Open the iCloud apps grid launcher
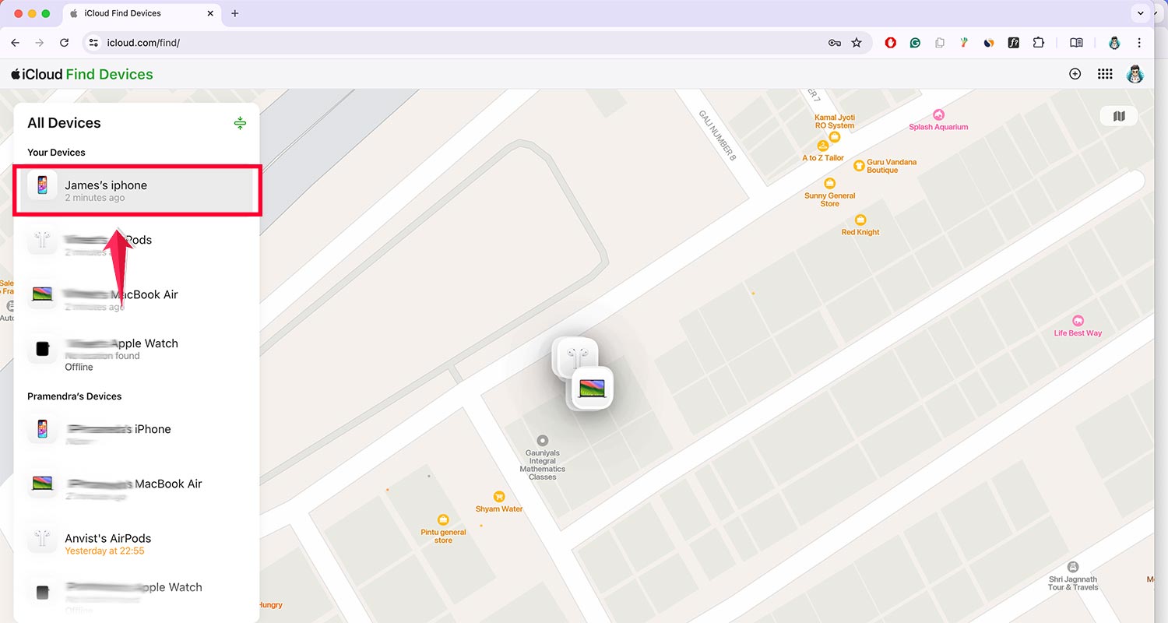The width and height of the screenshot is (1168, 623). [x=1104, y=74]
